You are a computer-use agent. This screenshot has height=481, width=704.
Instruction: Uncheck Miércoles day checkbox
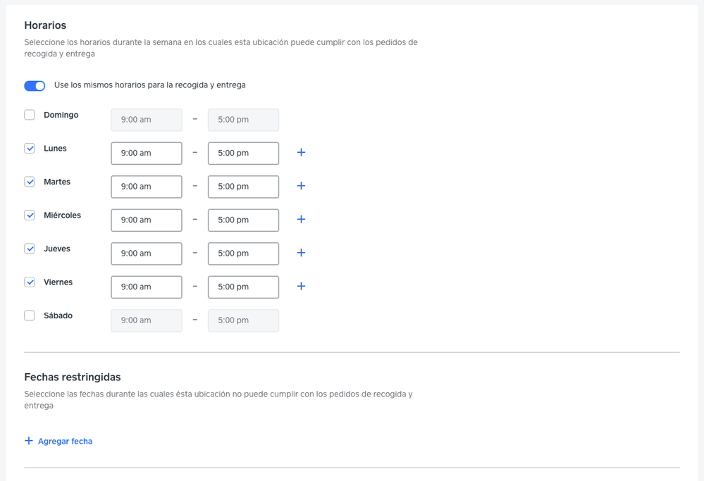[x=30, y=215]
